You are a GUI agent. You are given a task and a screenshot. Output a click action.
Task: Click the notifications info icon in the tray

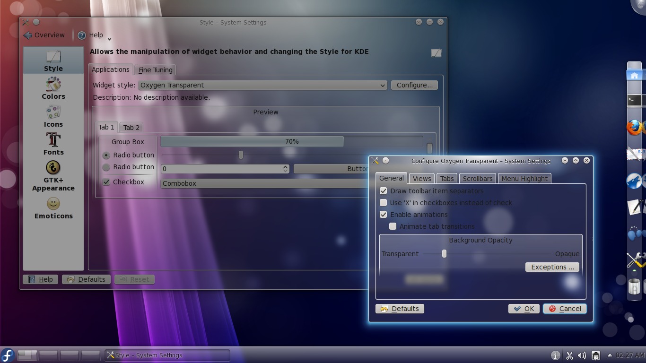tap(556, 355)
